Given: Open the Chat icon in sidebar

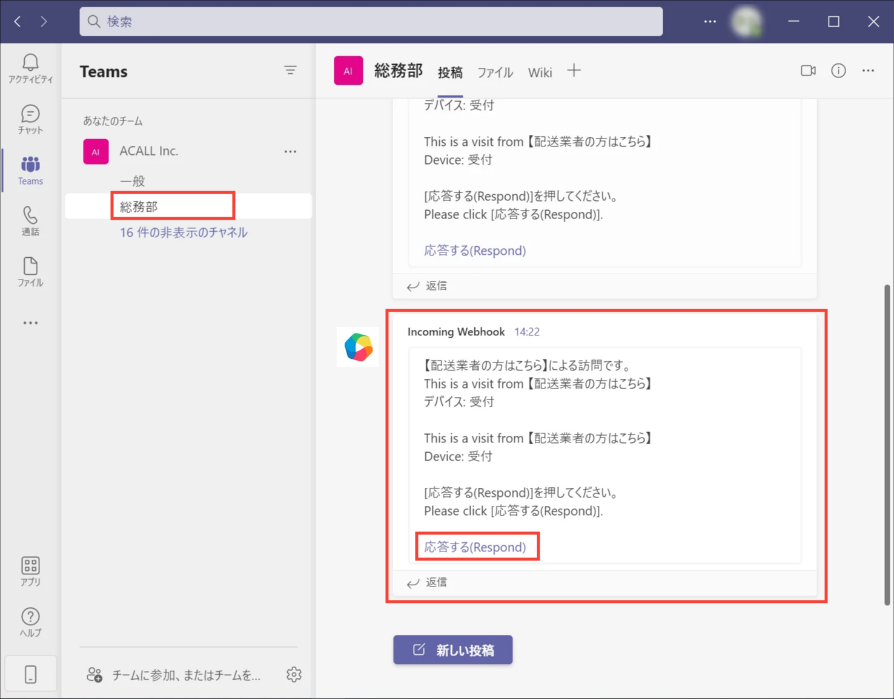Looking at the screenshot, I should (30, 119).
